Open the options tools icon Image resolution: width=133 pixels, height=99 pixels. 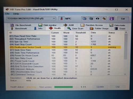click(104, 18)
